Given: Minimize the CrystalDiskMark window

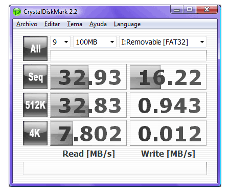Looking at the screenshot, I should 177,10.
